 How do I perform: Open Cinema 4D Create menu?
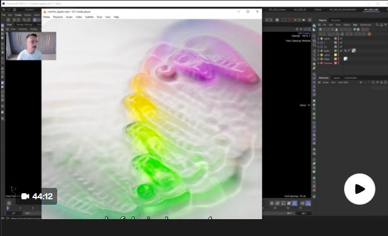pyautogui.click(x=18, y=15)
